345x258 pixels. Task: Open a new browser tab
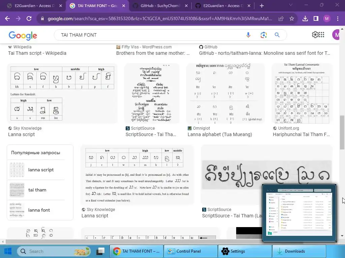(261, 6)
